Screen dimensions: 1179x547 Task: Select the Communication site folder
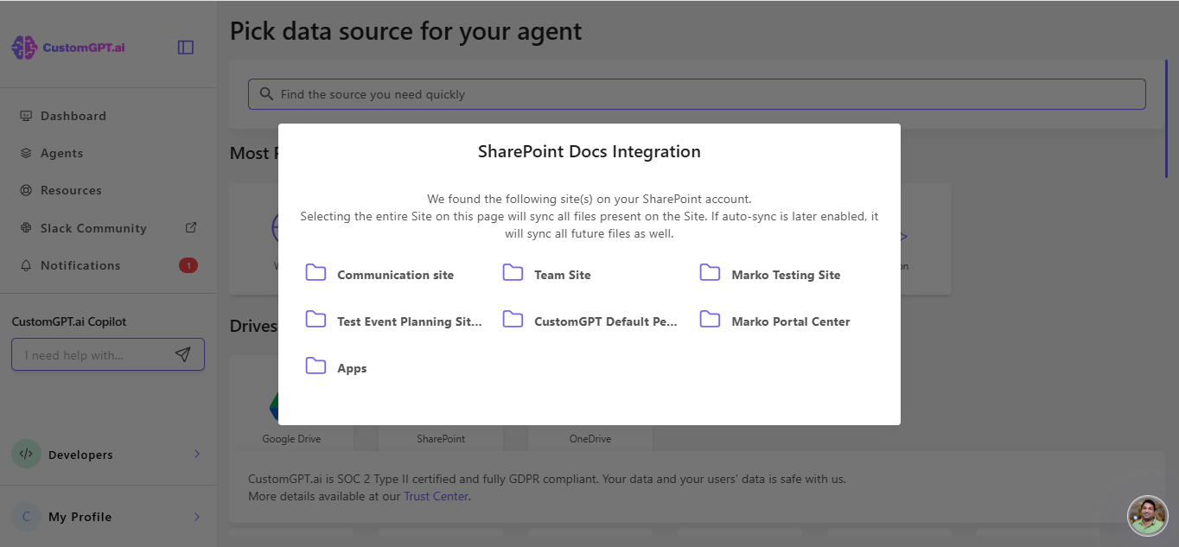click(395, 274)
